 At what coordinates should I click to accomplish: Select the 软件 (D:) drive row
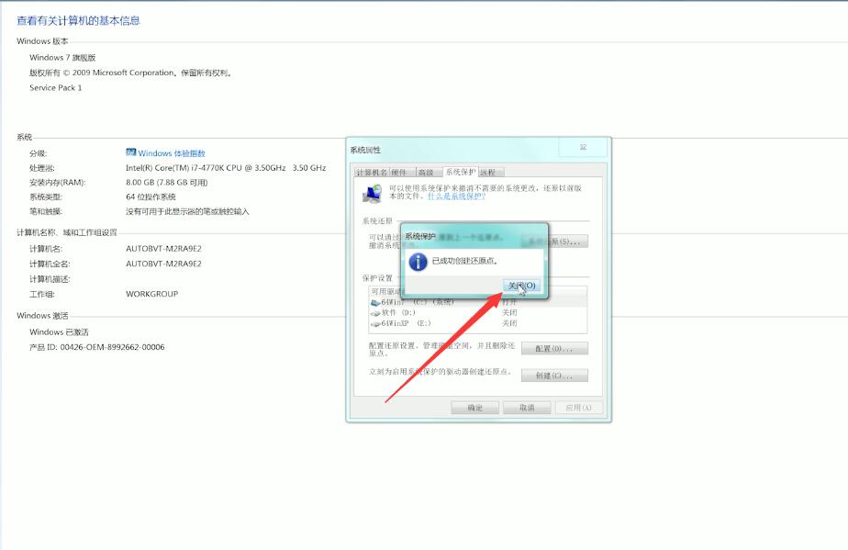click(477, 312)
